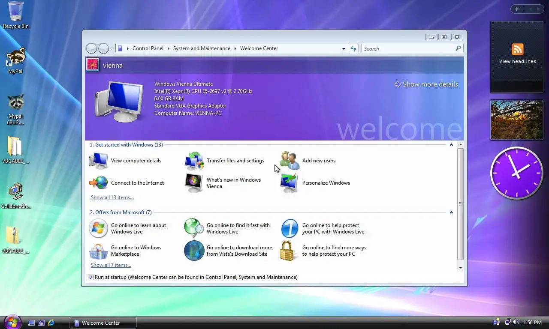
Task: Click the scrollbar up arrow
Action: coord(461,145)
